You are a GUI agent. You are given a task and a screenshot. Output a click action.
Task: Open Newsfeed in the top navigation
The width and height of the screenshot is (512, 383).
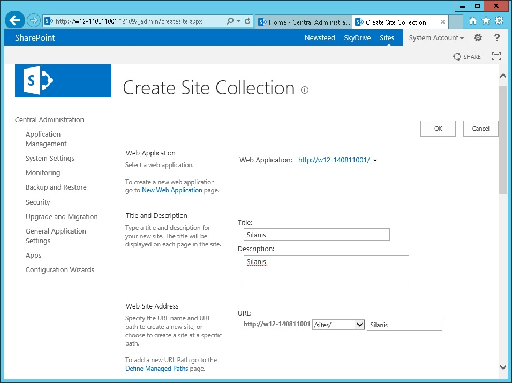[320, 38]
